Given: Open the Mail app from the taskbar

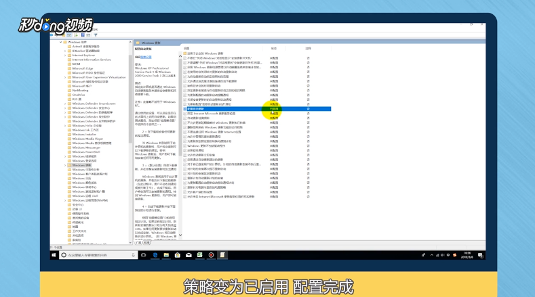Looking at the screenshot, I should click(189, 255).
